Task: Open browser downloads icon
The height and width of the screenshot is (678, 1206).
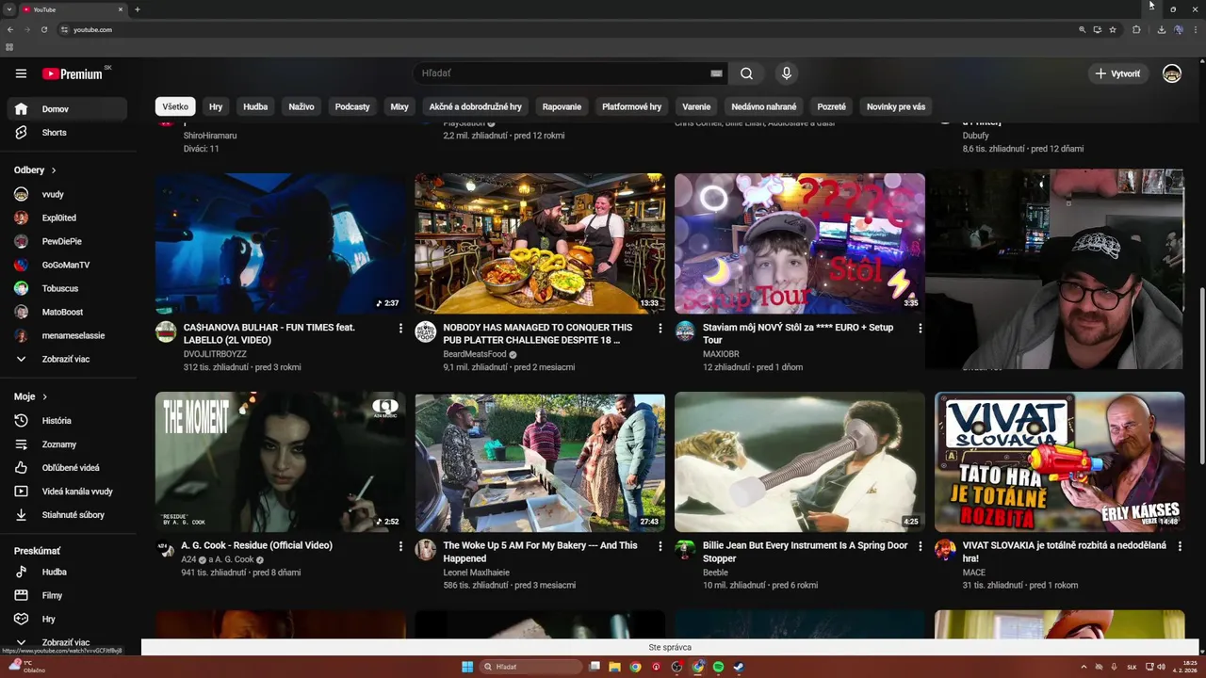Action: 1161,30
